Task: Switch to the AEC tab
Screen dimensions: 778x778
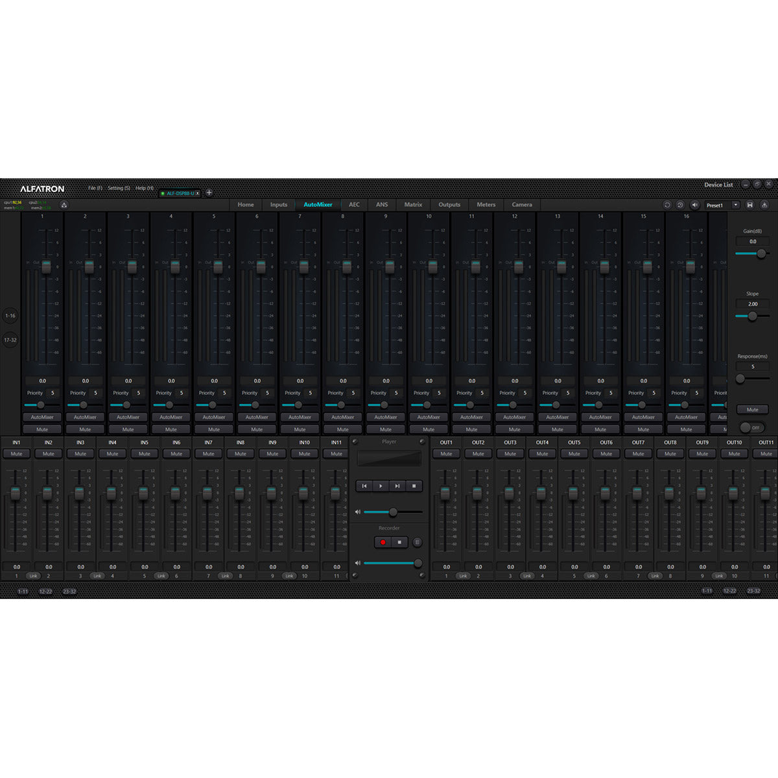Action: (353, 205)
